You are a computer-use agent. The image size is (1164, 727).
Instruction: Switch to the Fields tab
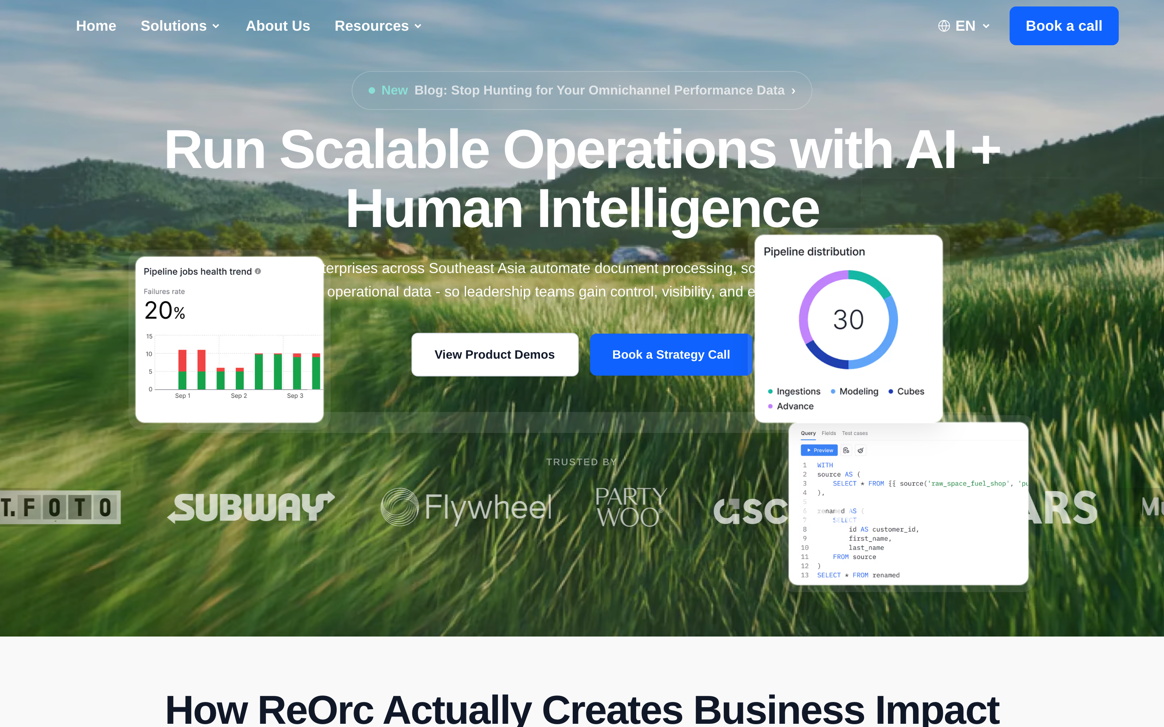click(x=829, y=433)
